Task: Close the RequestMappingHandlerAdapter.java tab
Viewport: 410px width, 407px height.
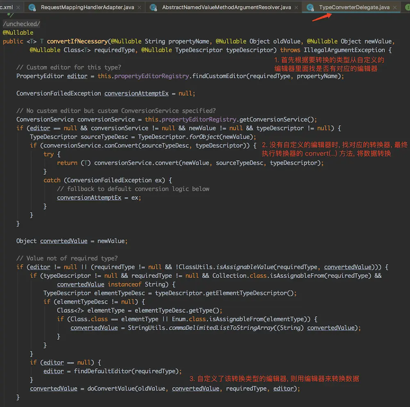Action: tap(140, 7)
